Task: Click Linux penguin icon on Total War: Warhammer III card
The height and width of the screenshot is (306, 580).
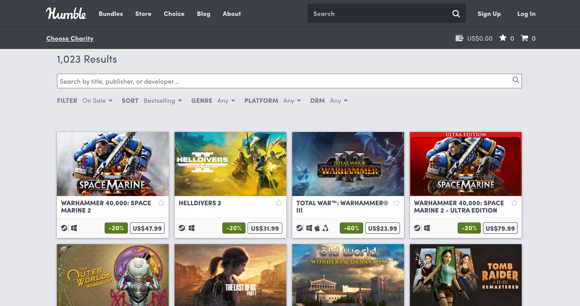Action: tap(325, 228)
